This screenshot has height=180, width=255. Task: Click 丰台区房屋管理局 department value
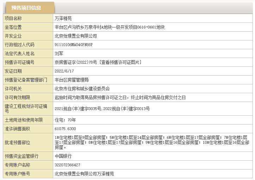71,80
